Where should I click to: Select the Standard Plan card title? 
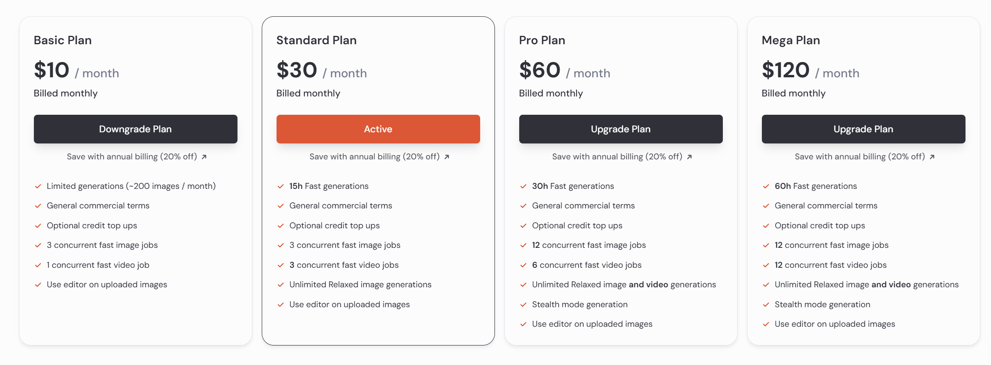click(x=316, y=40)
